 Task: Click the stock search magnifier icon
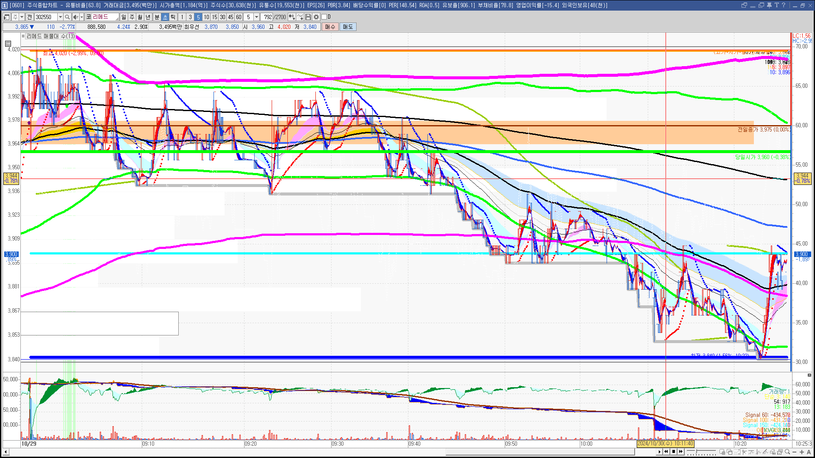click(67, 17)
